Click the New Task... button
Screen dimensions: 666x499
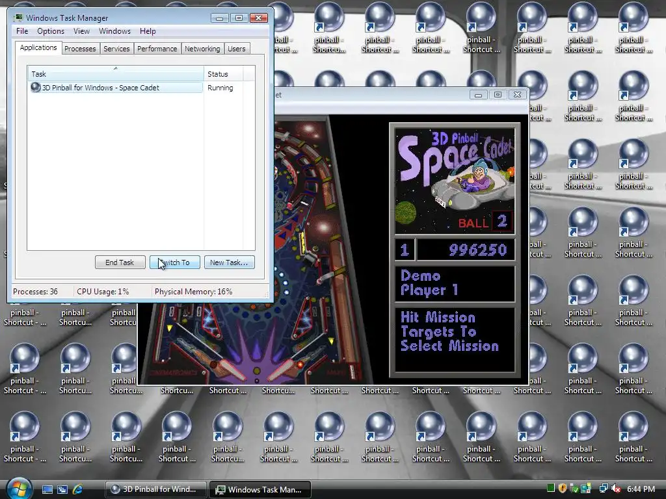click(x=229, y=262)
